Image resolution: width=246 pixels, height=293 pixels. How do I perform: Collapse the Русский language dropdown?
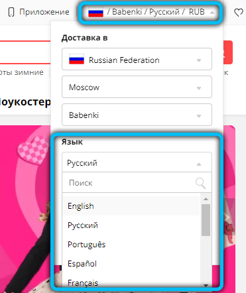(x=137, y=162)
